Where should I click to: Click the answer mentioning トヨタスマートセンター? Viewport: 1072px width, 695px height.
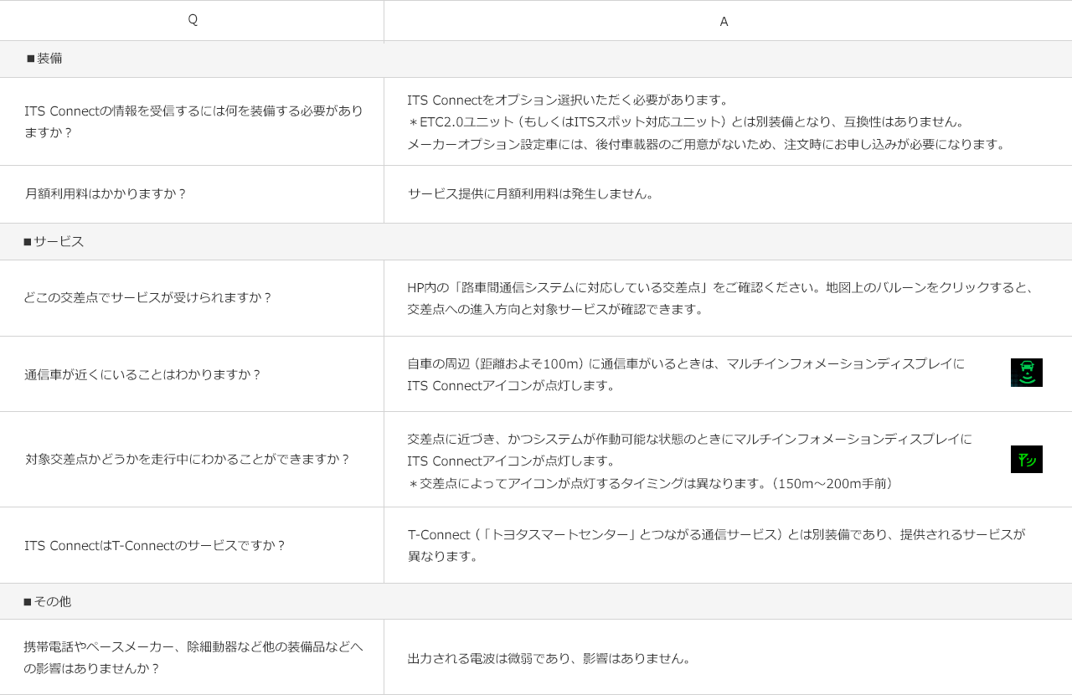click(x=715, y=534)
